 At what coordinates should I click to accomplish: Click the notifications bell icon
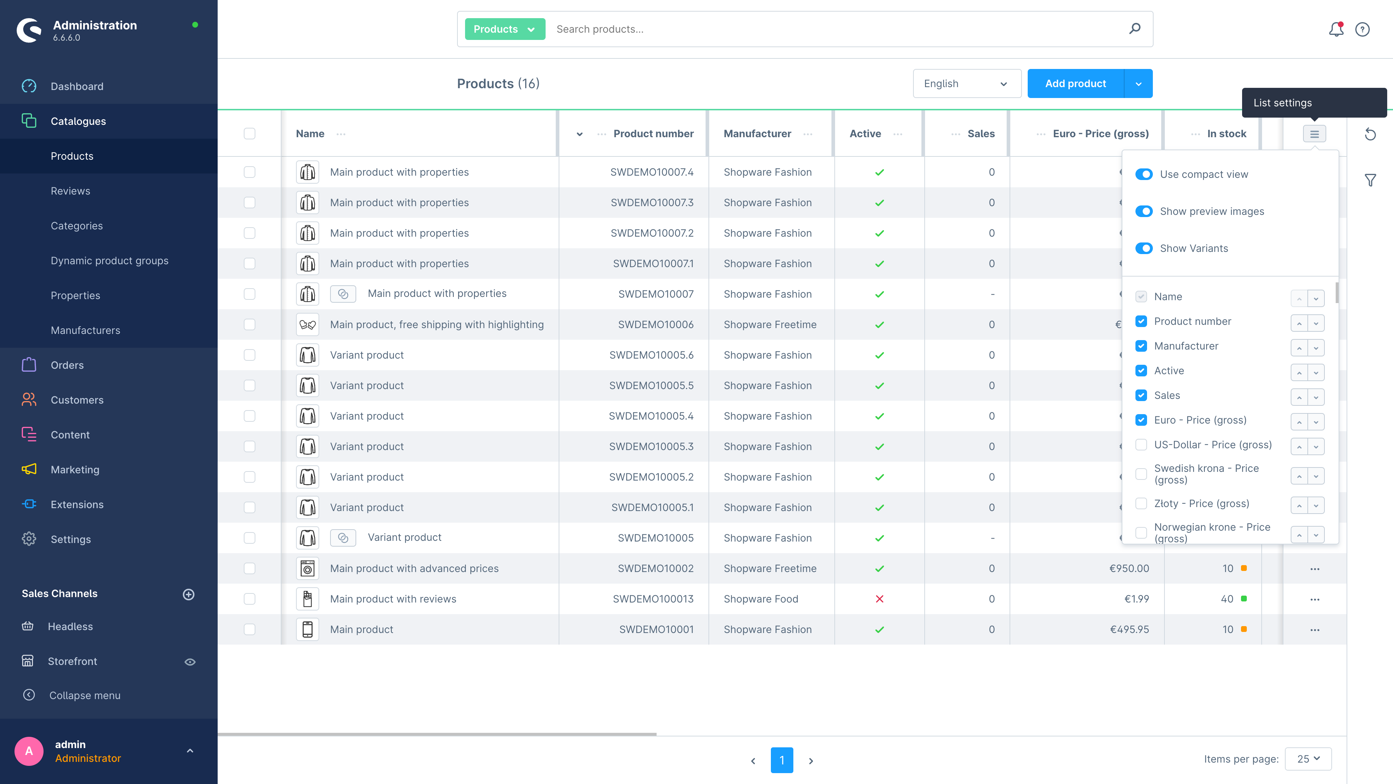pyautogui.click(x=1336, y=29)
